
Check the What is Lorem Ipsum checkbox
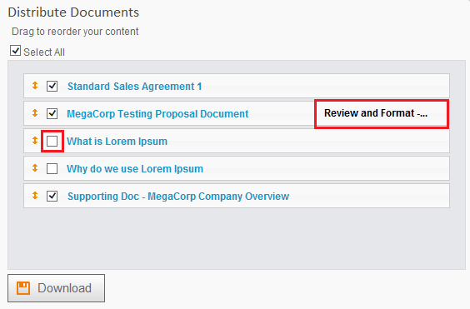click(52, 141)
